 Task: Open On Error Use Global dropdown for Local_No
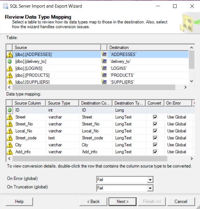178,131
